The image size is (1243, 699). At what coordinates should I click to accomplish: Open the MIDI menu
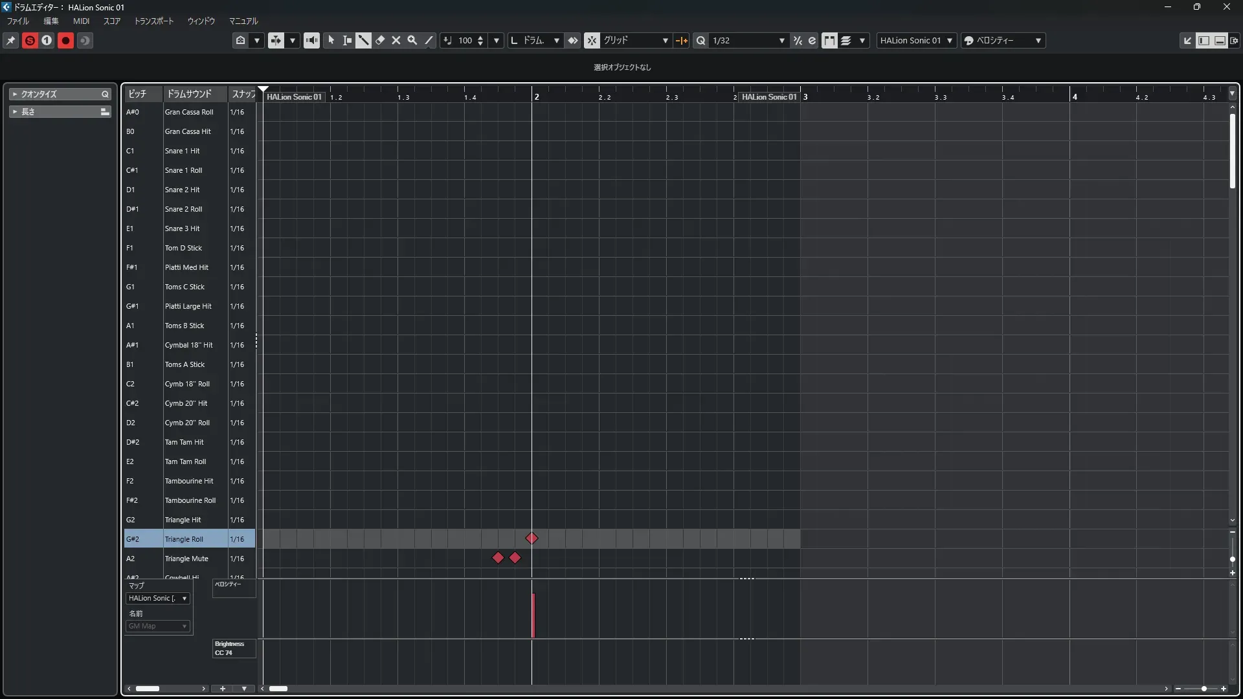(81, 21)
